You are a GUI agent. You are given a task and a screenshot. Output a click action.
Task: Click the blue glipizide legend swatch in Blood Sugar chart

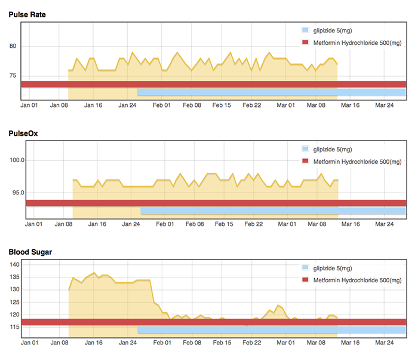click(x=306, y=268)
